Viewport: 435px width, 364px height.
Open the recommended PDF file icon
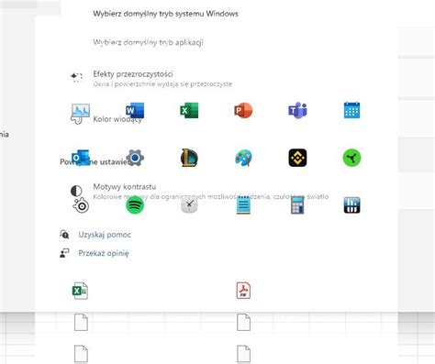tap(243, 291)
